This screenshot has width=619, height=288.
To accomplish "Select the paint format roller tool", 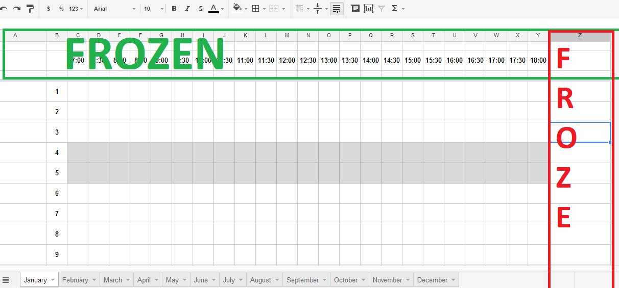I will [x=30, y=9].
